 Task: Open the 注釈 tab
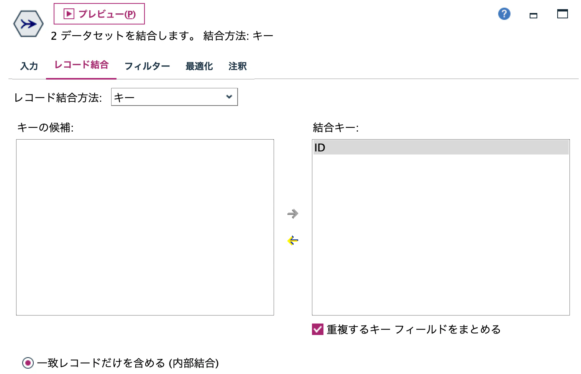point(237,66)
